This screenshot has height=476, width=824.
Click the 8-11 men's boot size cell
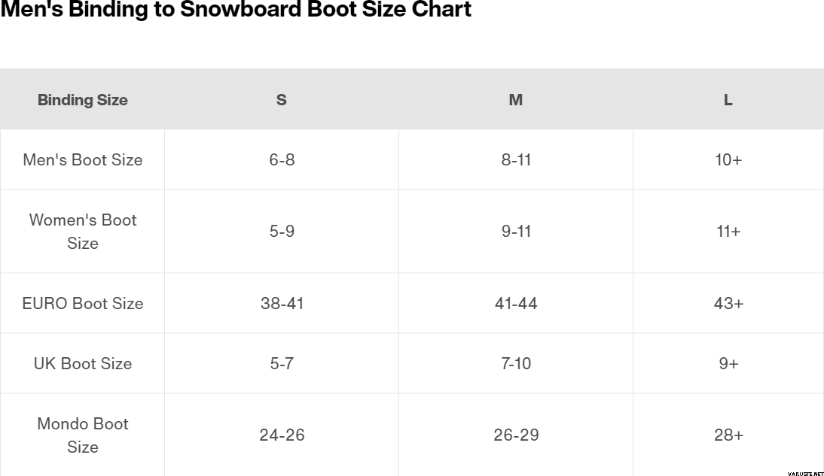516,159
